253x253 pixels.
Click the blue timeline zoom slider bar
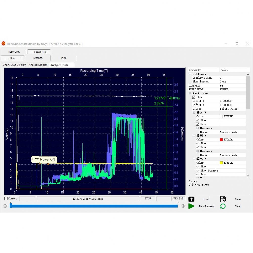(94, 206)
